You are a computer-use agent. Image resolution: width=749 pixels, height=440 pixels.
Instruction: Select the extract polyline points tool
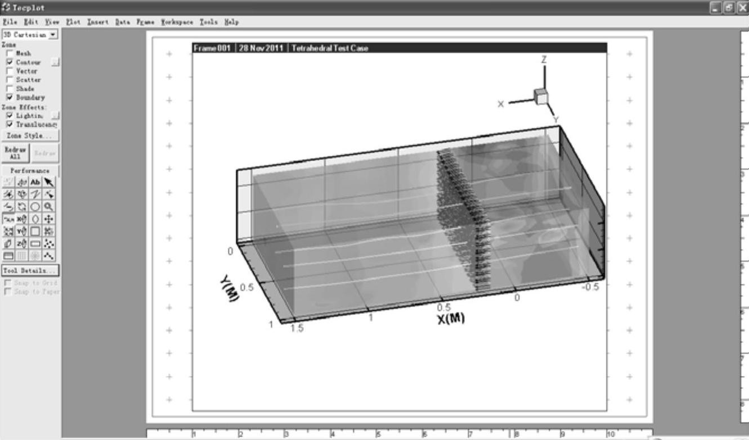pos(48,256)
